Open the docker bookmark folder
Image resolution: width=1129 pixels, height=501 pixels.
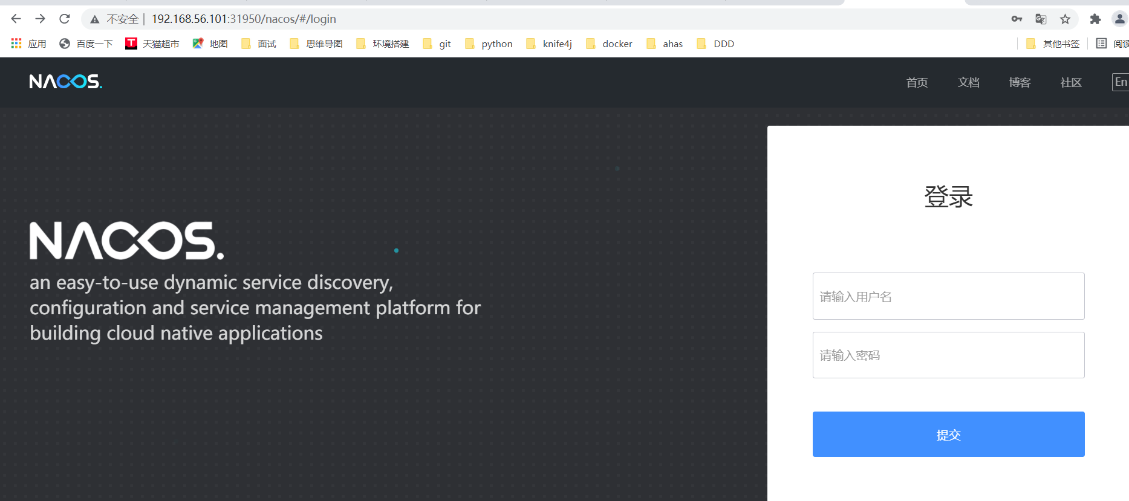(x=609, y=44)
